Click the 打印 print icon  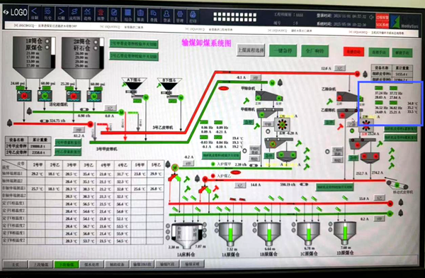pos(193,16)
